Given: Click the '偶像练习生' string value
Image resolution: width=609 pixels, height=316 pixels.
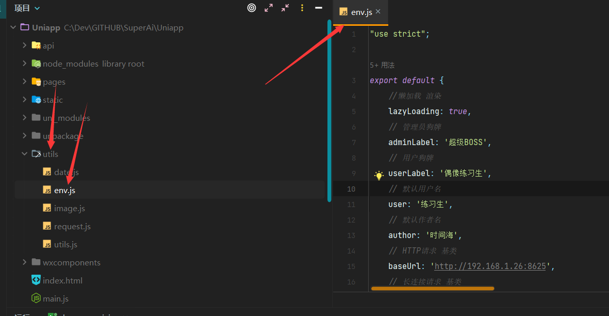Looking at the screenshot, I should click(x=463, y=173).
